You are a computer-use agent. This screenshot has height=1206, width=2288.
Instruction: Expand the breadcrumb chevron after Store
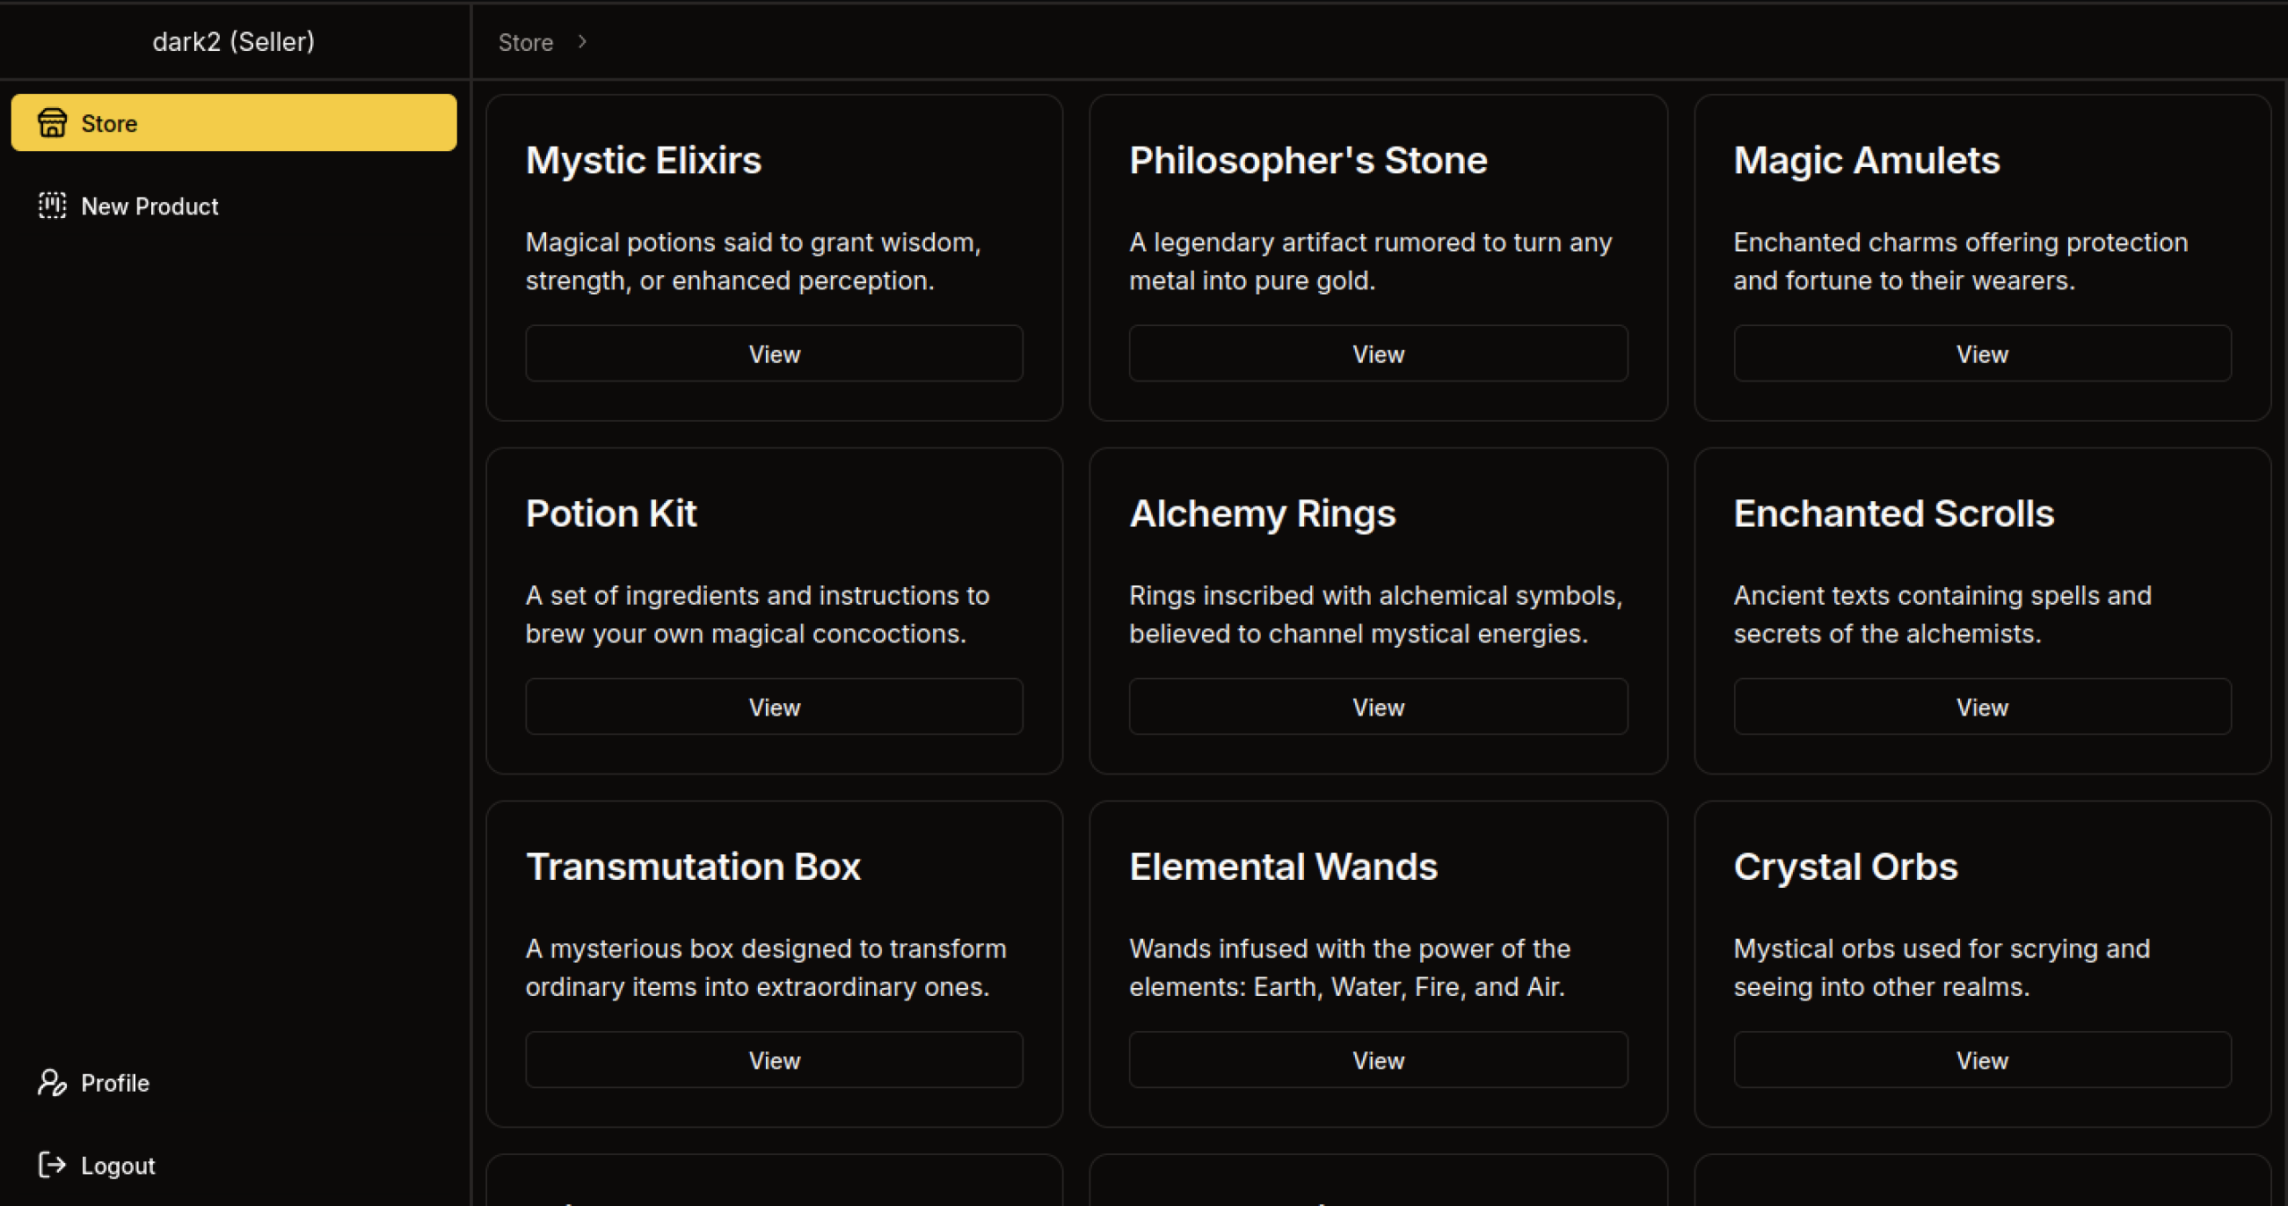point(582,42)
